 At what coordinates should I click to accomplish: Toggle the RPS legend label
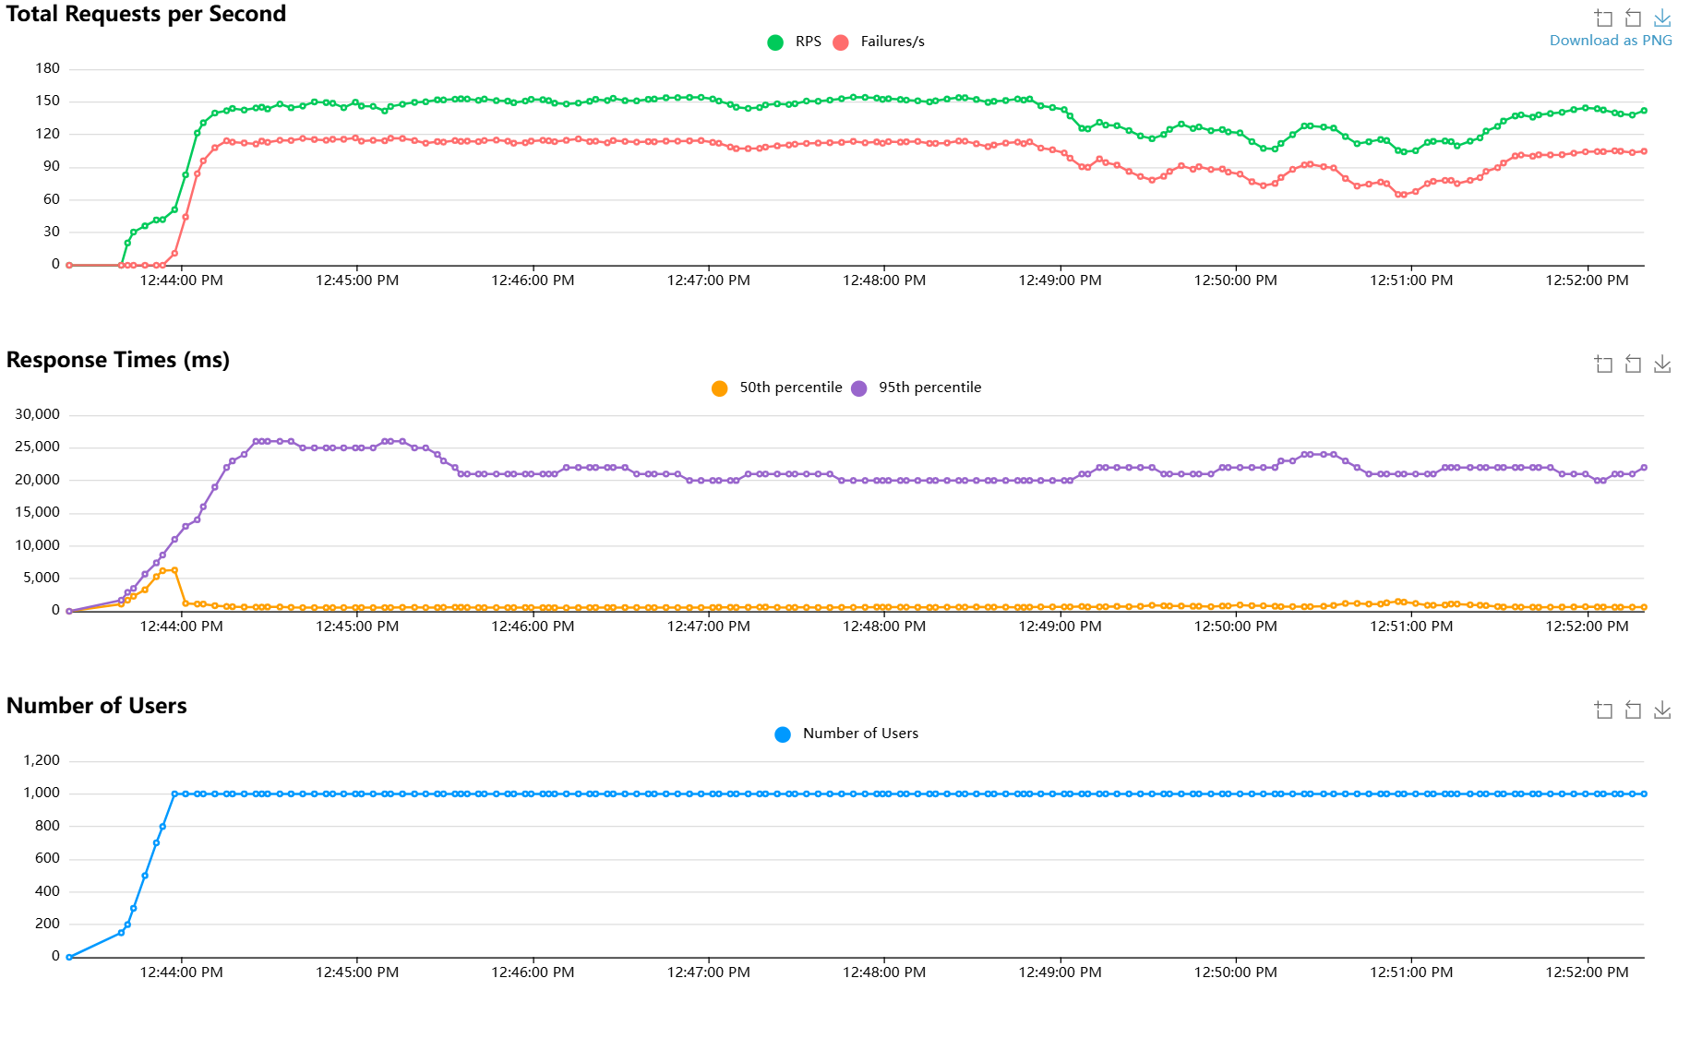click(x=808, y=42)
